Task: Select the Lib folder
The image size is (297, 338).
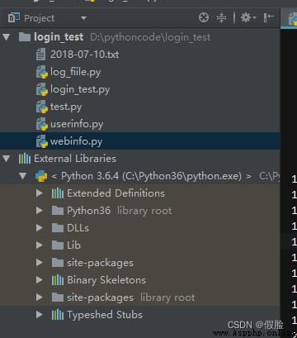Action: click(x=73, y=245)
